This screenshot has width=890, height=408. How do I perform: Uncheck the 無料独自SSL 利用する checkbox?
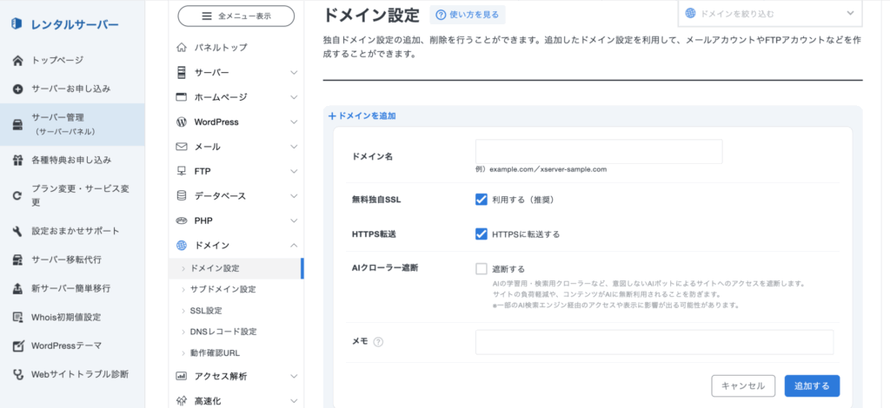click(x=482, y=199)
